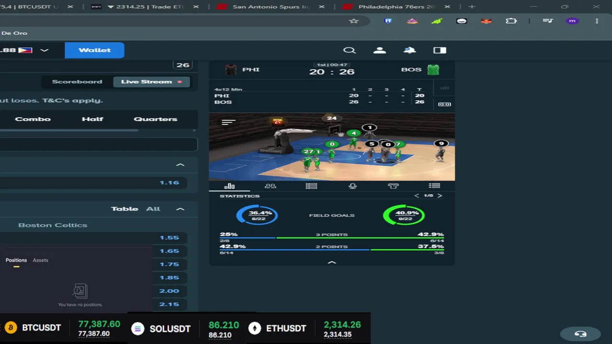
Task: Select the play-by-play list tab icon
Action: click(x=434, y=186)
